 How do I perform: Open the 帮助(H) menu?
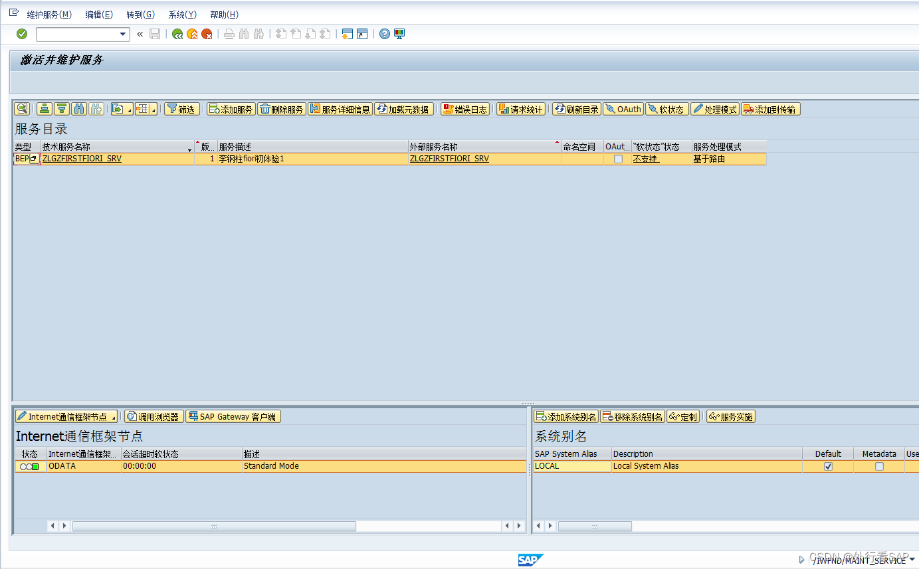coord(224,15)
